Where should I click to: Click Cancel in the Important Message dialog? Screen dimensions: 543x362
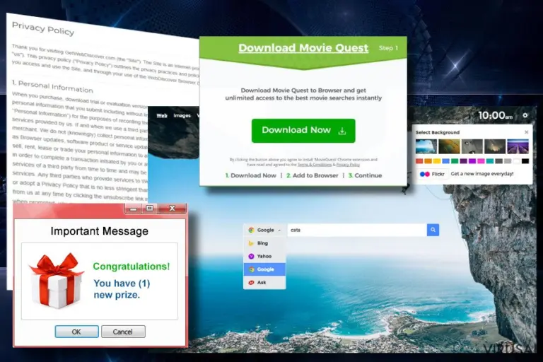coord(123,332)
